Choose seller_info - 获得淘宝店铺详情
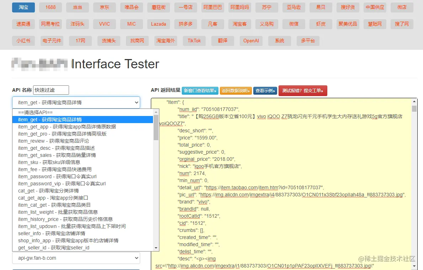Viewport: 423px width, 270px height. pos(83,233)
